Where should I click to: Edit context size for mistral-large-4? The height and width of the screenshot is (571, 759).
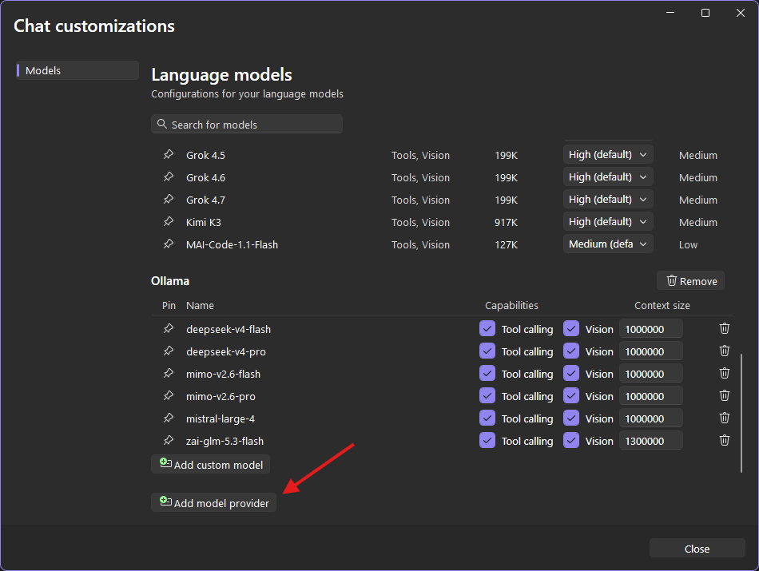coord(651,418)
